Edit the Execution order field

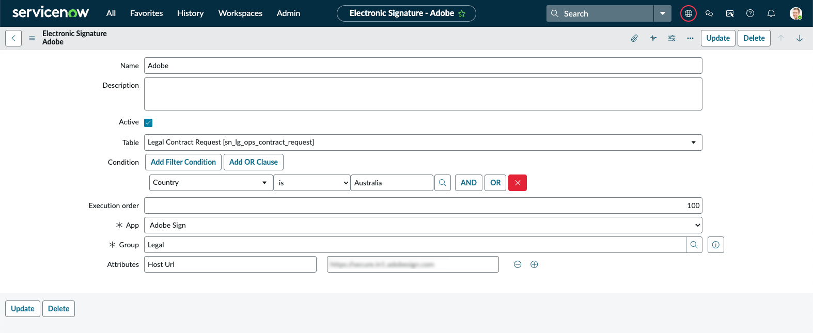[x=423, y=205]
